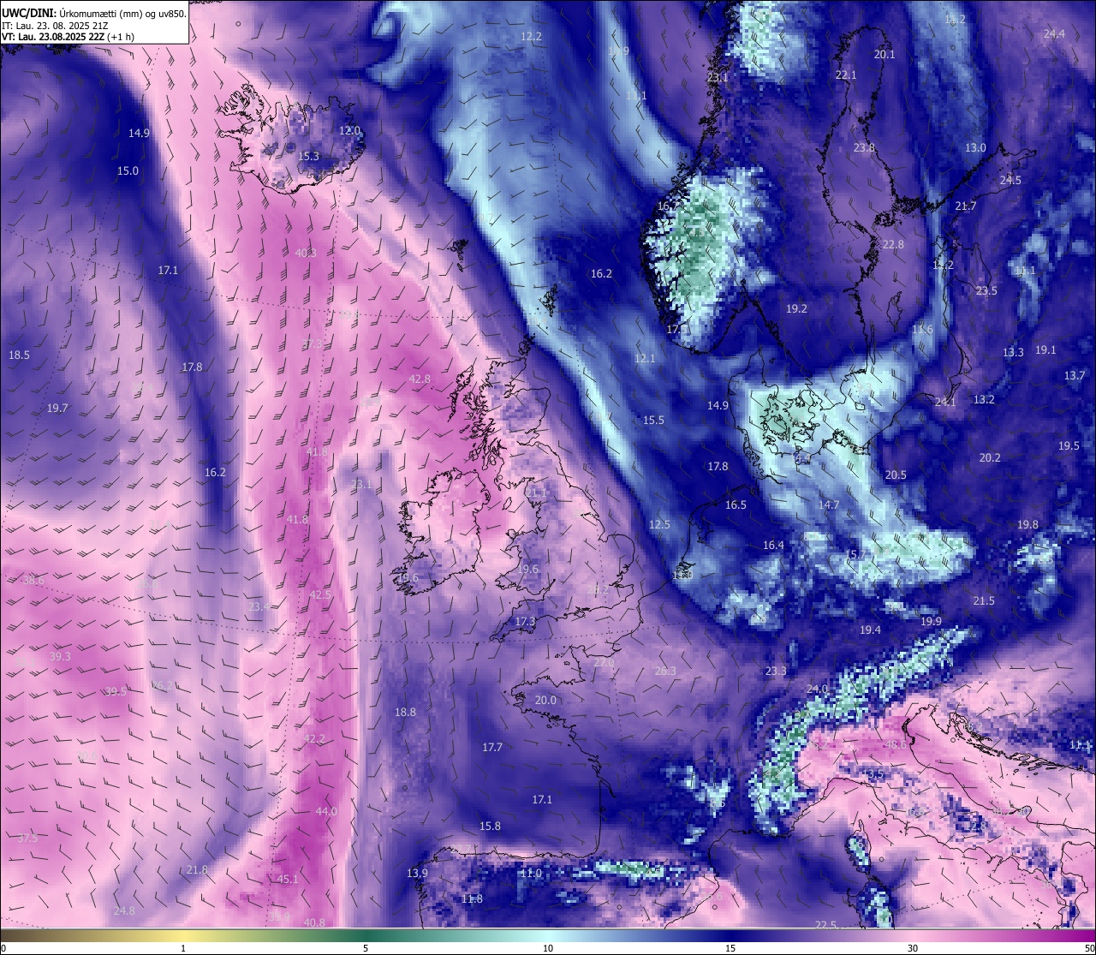Select the 13.9 value label
The height and width of the screenshot is (955, 1096).
(x=417, y=873)
